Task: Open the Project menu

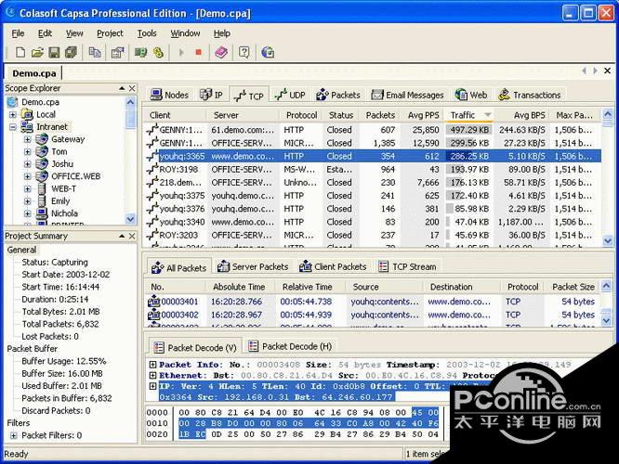Action: click(110, 33)
